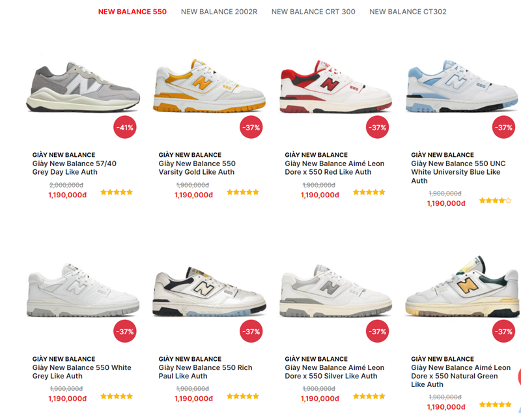Image resolution: width=521 pixels, height=413 pixels.
Task: Click the -37% badge on Varsity Gold shoe
Action: point(251,127)
